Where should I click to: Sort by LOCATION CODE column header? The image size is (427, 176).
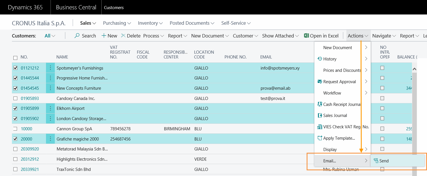(x=204, y=55)
